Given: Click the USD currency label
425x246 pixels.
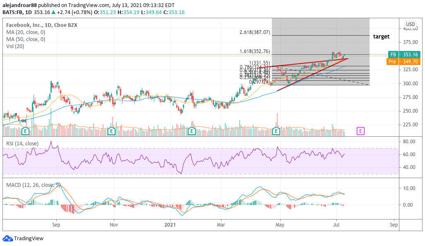Looking at the screenshot, I should (x=410, y=24).
